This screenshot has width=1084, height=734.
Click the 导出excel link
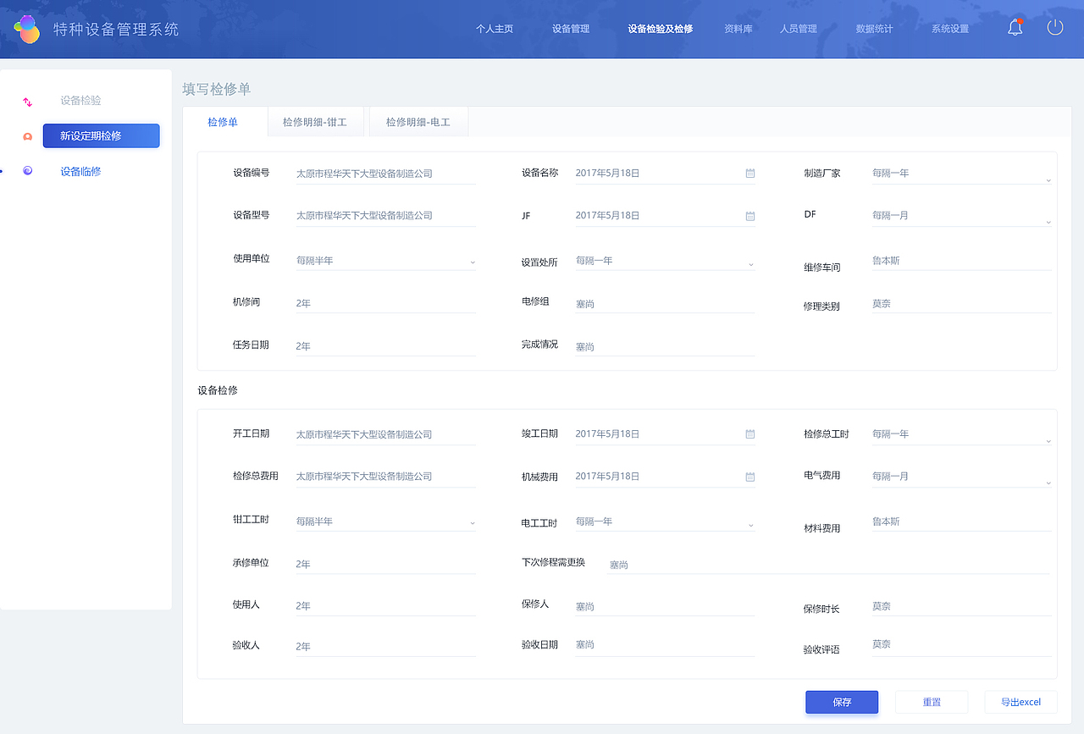coord(1020,702)
